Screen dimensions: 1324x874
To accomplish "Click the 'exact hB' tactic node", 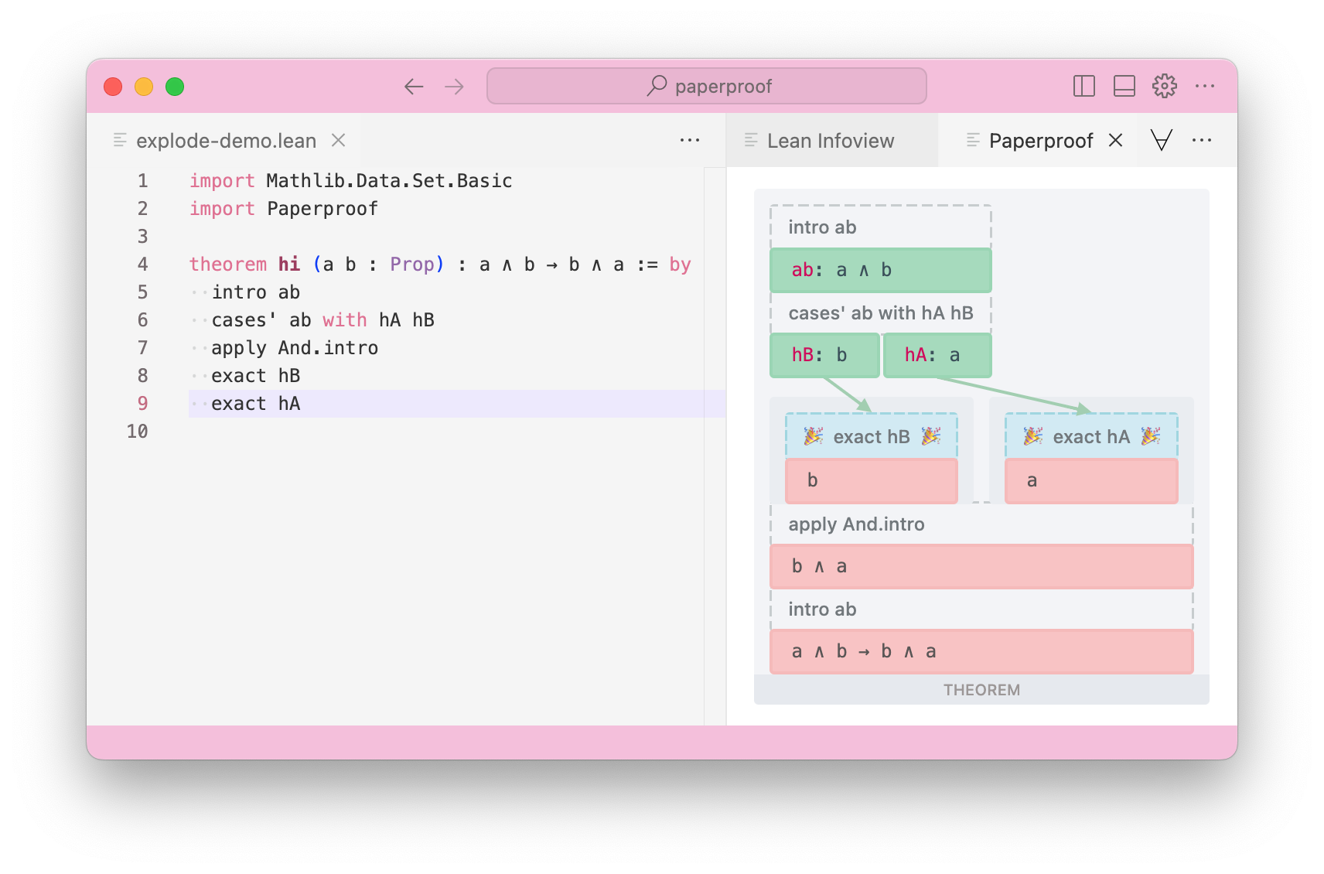I will tap(872, 436).
